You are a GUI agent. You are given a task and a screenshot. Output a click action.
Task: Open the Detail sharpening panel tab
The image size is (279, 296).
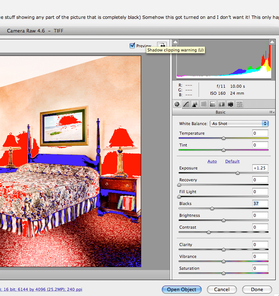click(x=195, y=104)
